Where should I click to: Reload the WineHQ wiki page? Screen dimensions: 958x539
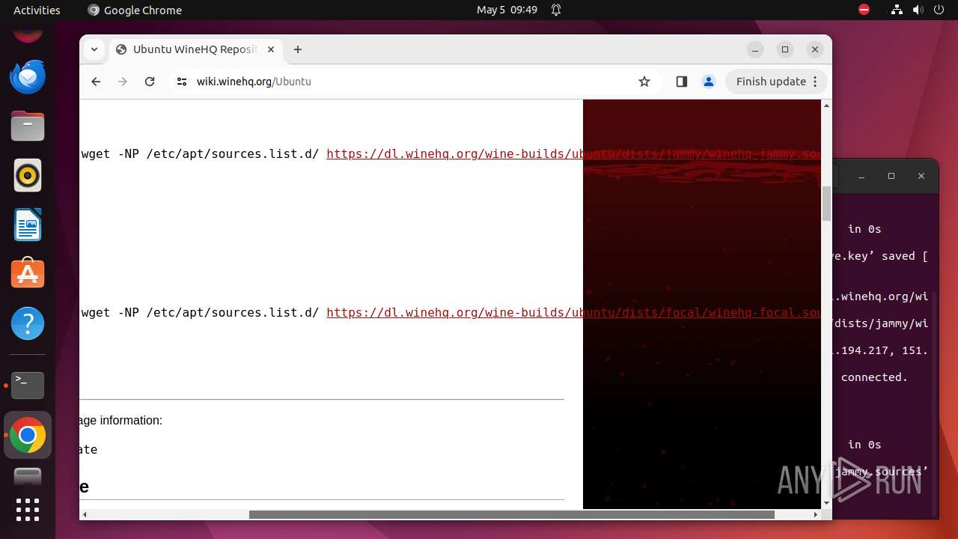(x=150, y=82)
